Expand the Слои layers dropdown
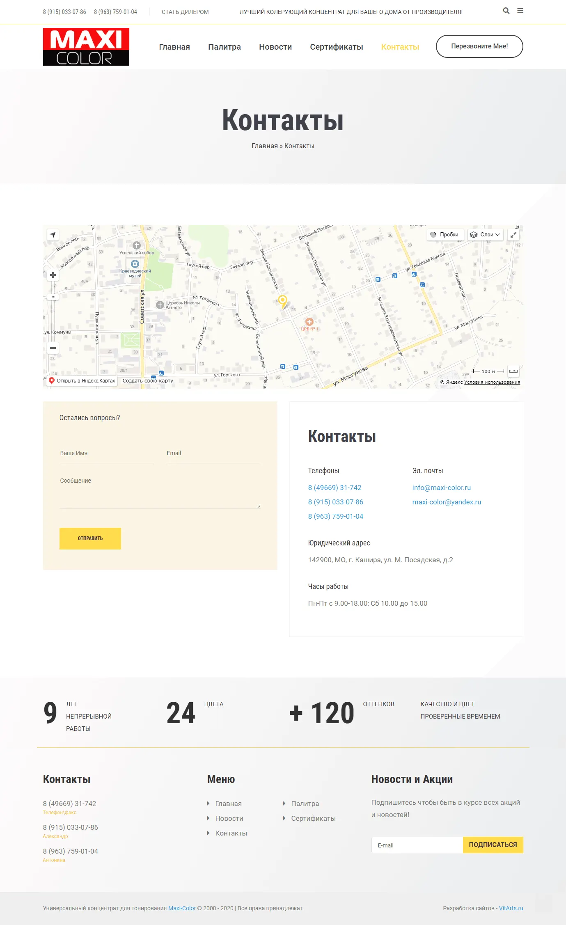This screenshot has width=566, height=925. coord(486,235)
